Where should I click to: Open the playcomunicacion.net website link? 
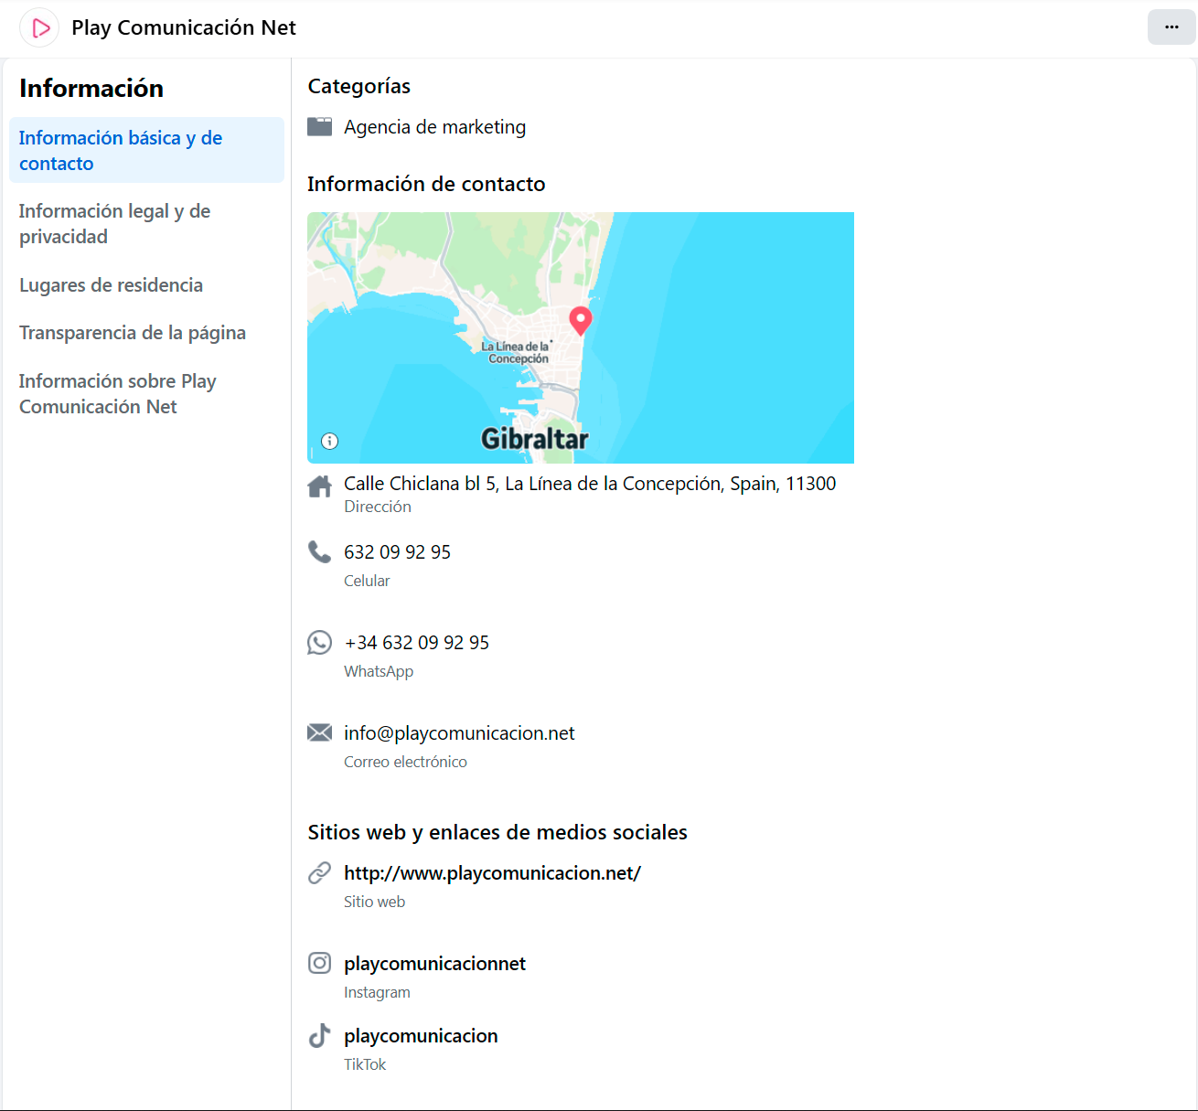[492, 873]
